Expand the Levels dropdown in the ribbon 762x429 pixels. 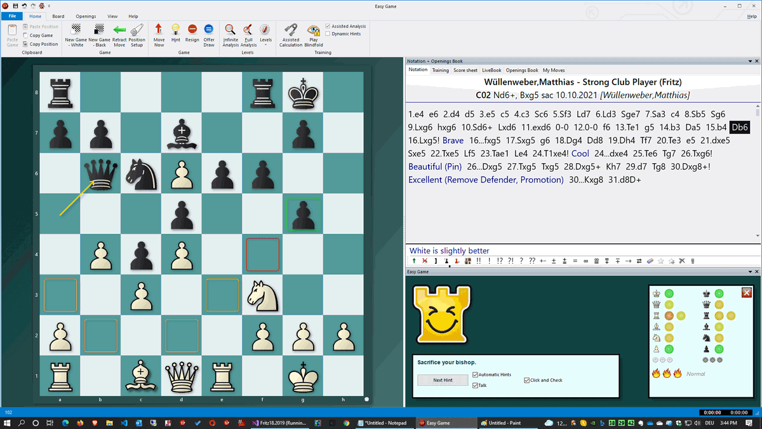pos(265,44)
